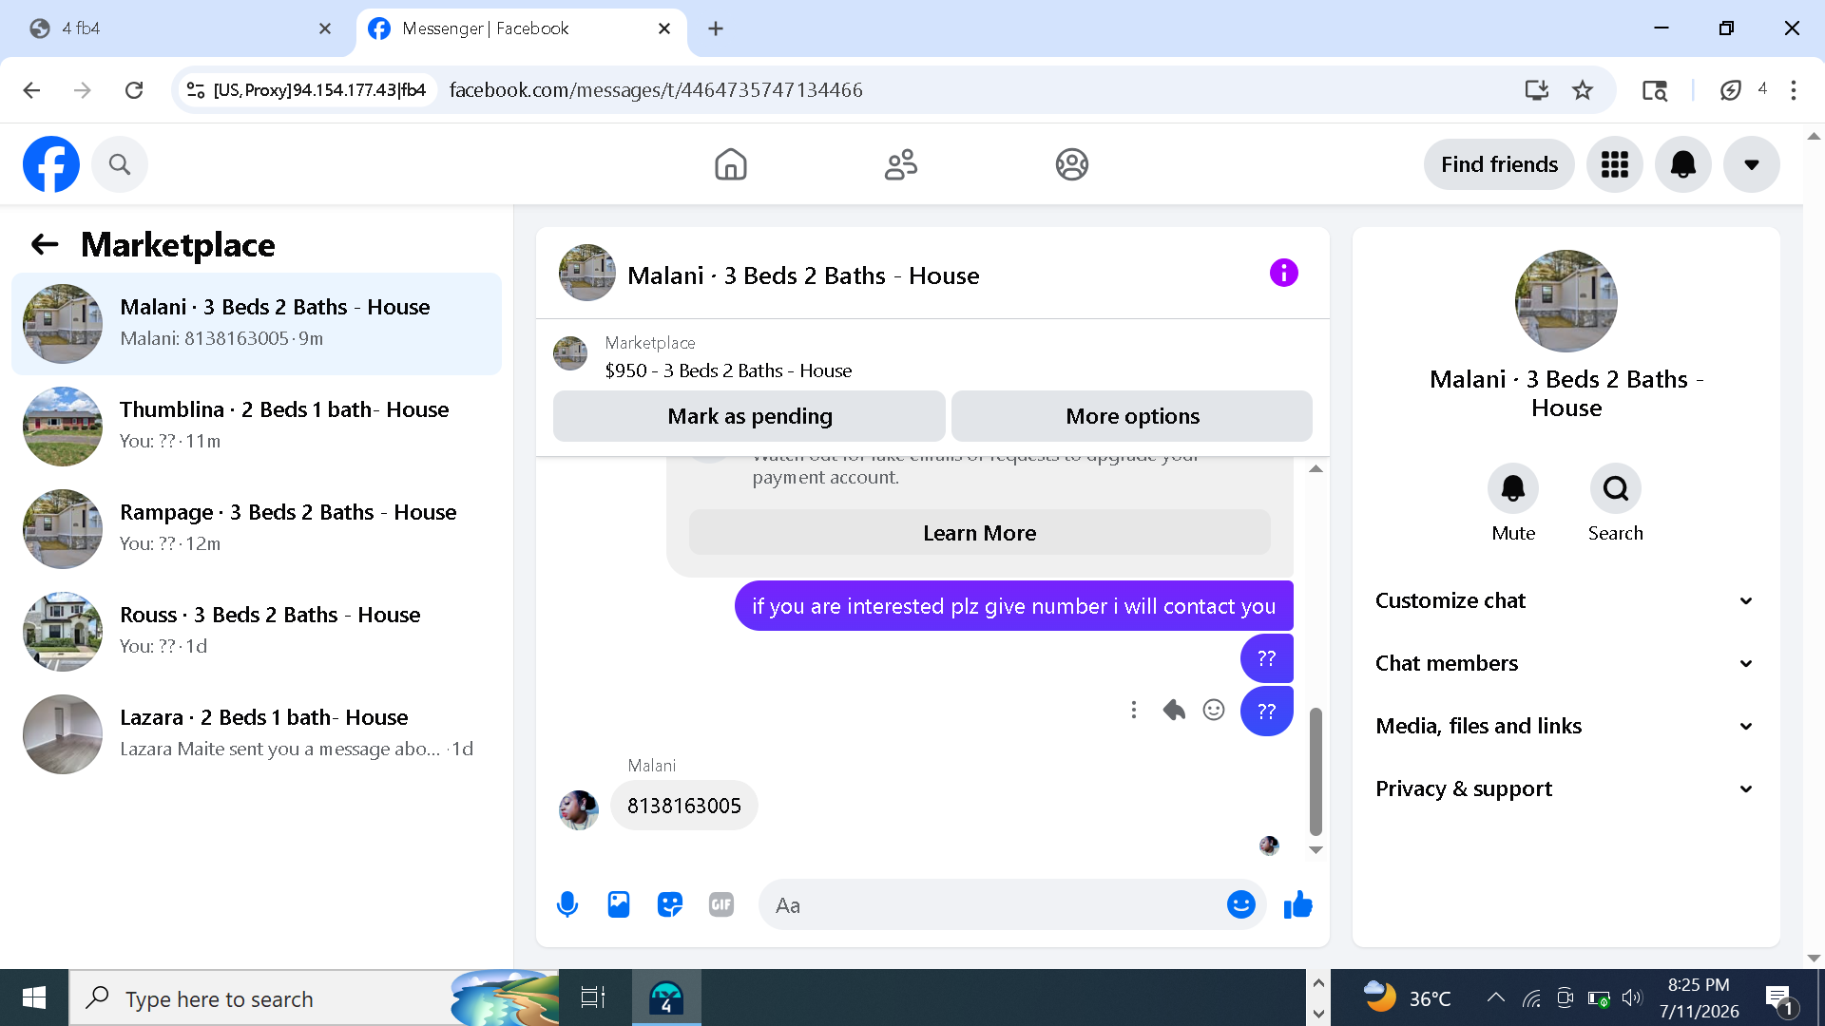The height and width of the screenshot is (1026, 1825).
Task: Close the Messenger | Facebook tab
Action: 664,28
